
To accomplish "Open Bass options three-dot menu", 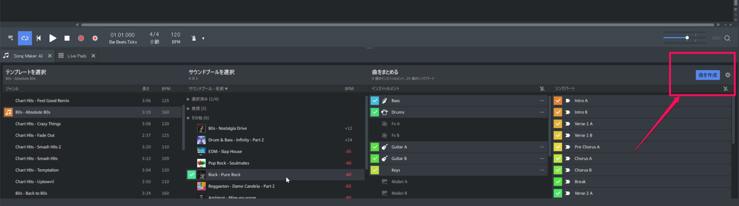I will (x=542, y=101).
